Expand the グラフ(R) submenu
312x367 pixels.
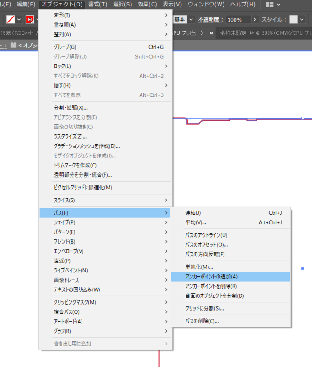point(106,331)
